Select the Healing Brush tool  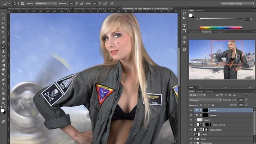(x=3, y=42)
